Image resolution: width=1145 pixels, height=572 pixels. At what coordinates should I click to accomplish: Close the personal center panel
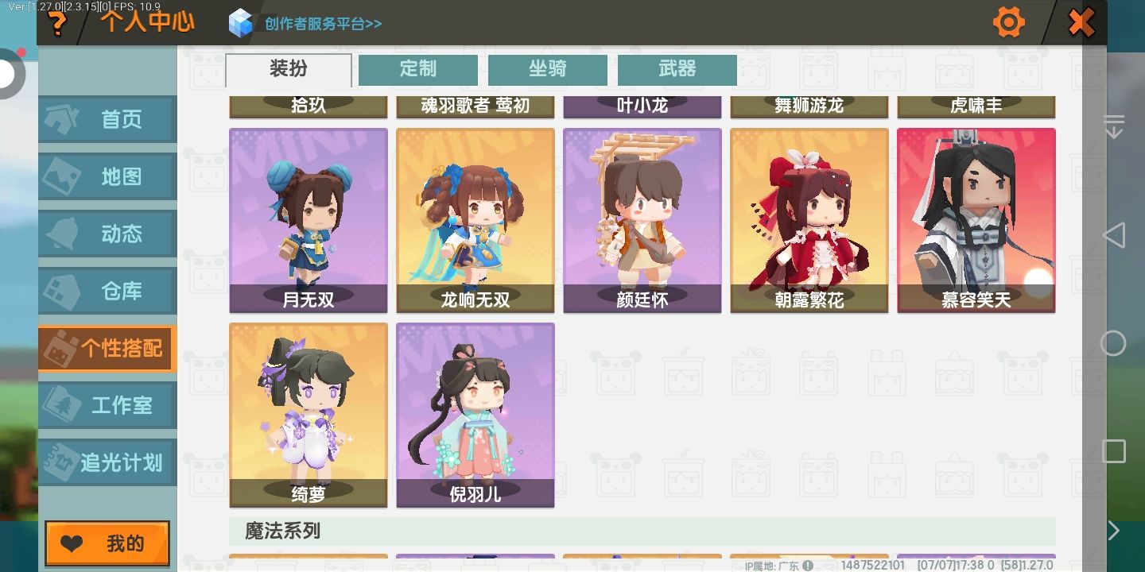click(x=1081, y=22)
